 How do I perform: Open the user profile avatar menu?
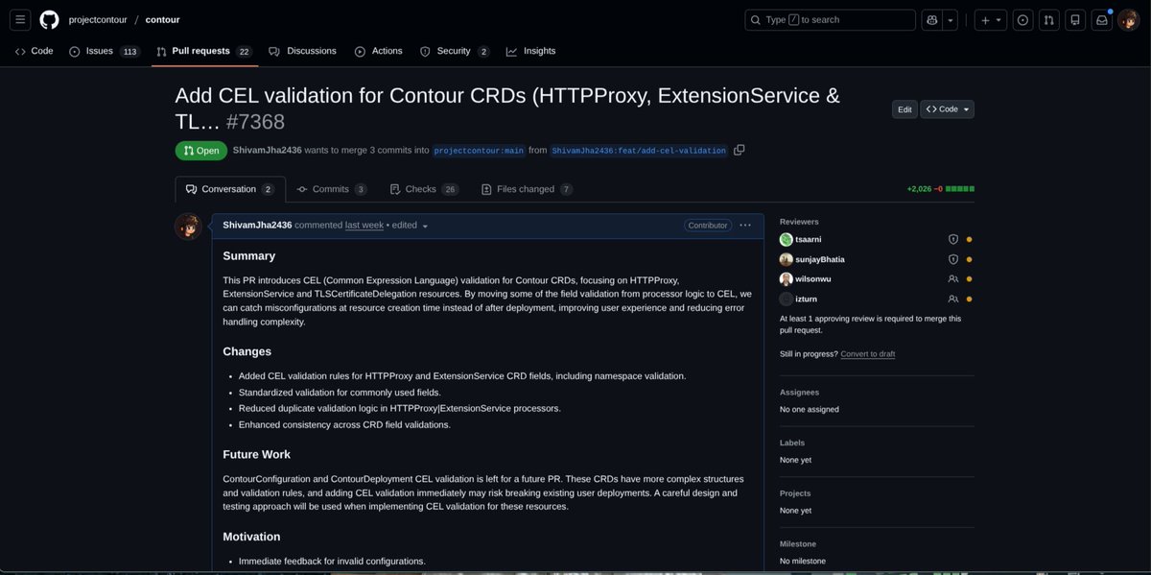pyautogui.click(x=1128, y=19)
